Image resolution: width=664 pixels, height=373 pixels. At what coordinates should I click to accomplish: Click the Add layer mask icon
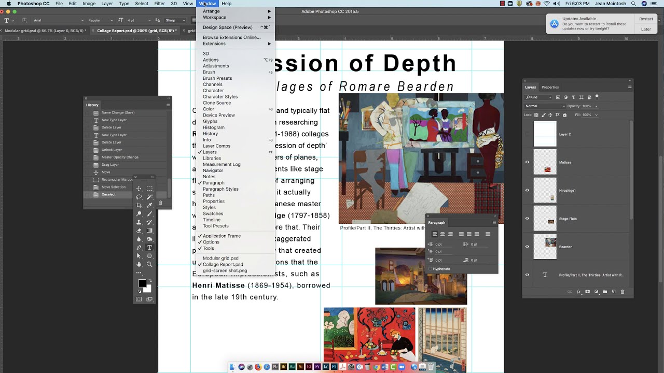click(x=587, y=292)
